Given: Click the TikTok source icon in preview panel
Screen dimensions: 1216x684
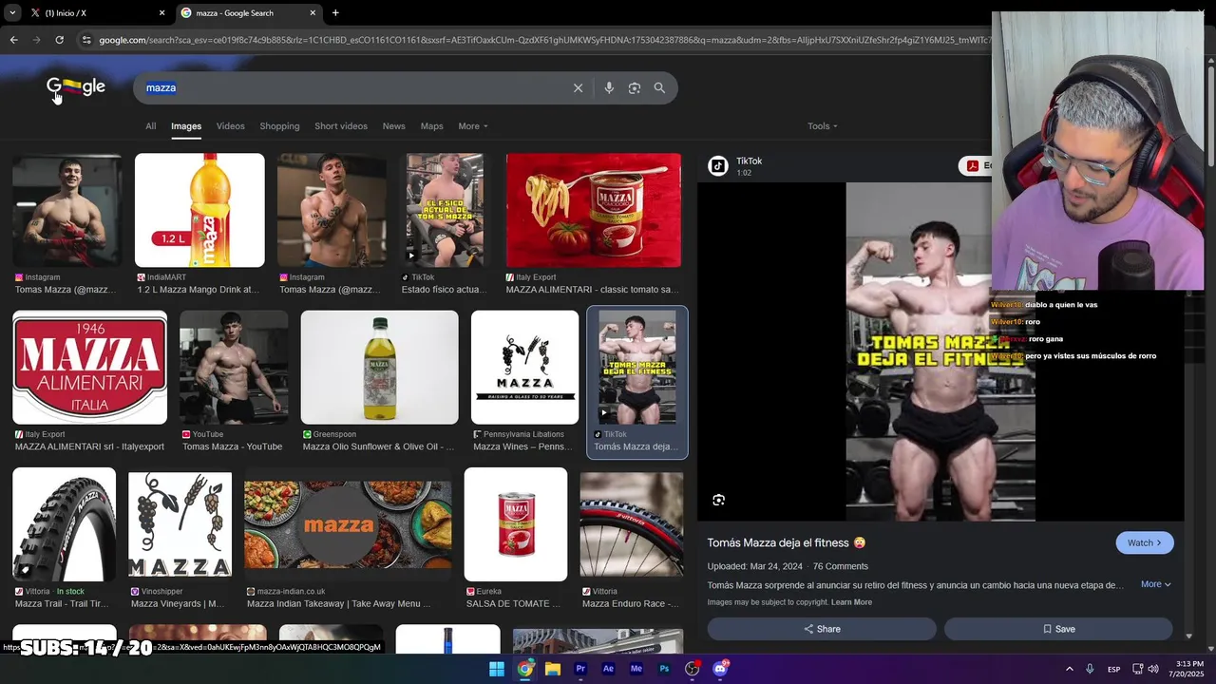Looking at the screenshot, I should coord(718,165).
